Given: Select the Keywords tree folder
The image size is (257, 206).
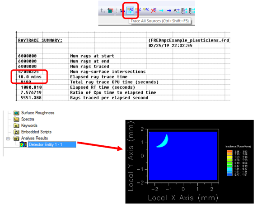Looking at the screenshot, I should pos(29,125).
